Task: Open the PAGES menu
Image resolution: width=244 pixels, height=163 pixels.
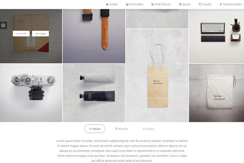Action: (x=205, y=4)
